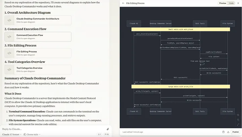Select the bottom File System participant box
The image size is (242, 137).
(x=228, y=111)
